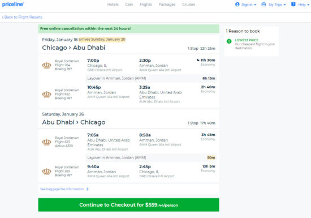
Task: Click 'Friday, January 18' date text
Action: pos(60,40)
